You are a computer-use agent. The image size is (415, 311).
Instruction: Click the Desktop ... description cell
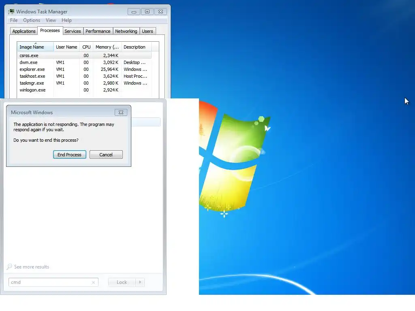tap(135, 62)
